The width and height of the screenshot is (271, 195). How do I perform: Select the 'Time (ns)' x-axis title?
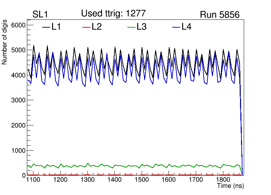coord(230,186)
